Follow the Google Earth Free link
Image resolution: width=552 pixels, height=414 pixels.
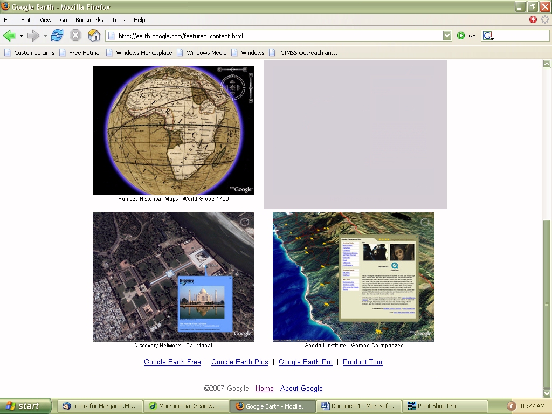click(172, 362)
